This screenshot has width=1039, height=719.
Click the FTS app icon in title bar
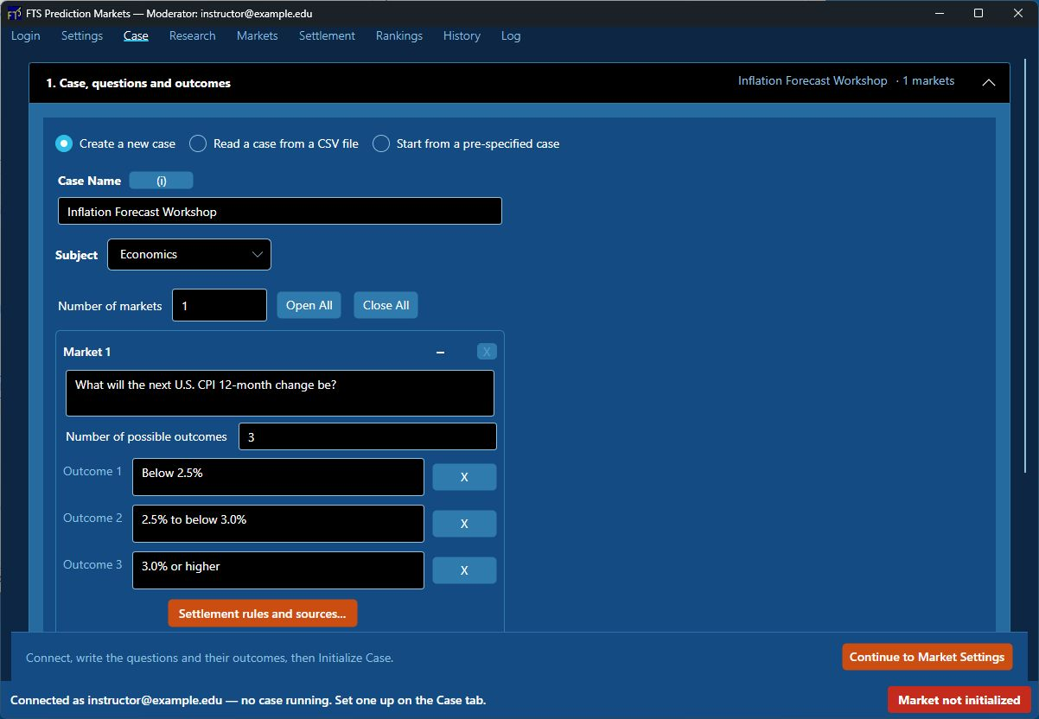[14, 13]
